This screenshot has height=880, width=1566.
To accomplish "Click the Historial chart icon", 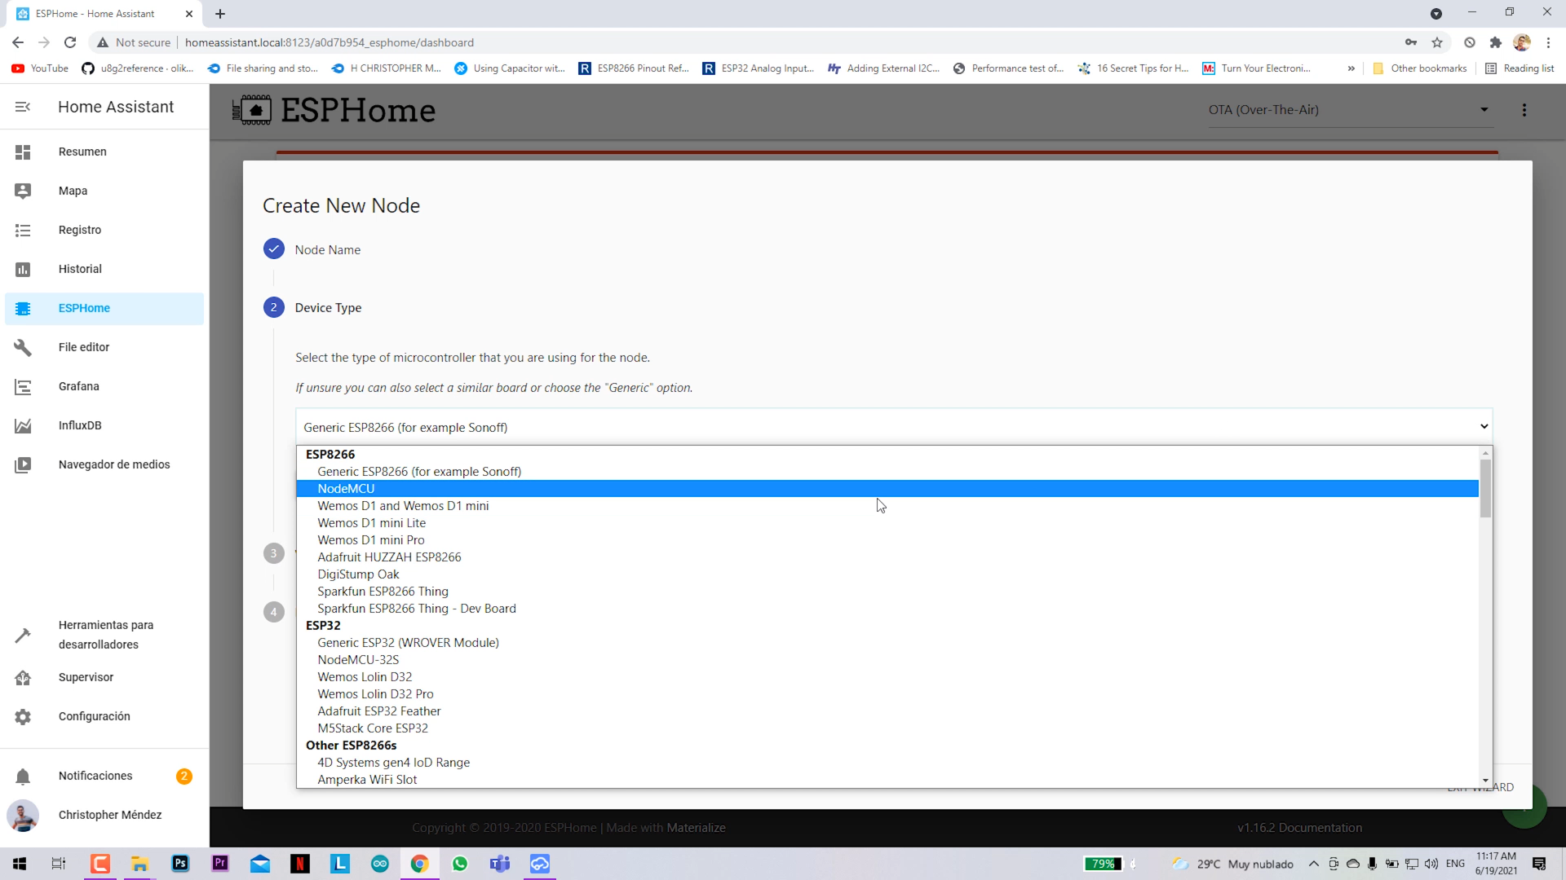I will (23, 270).
